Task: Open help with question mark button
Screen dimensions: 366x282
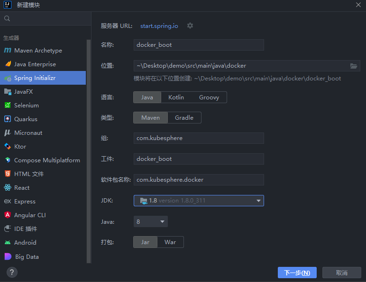Action: (x=12, y=272)
